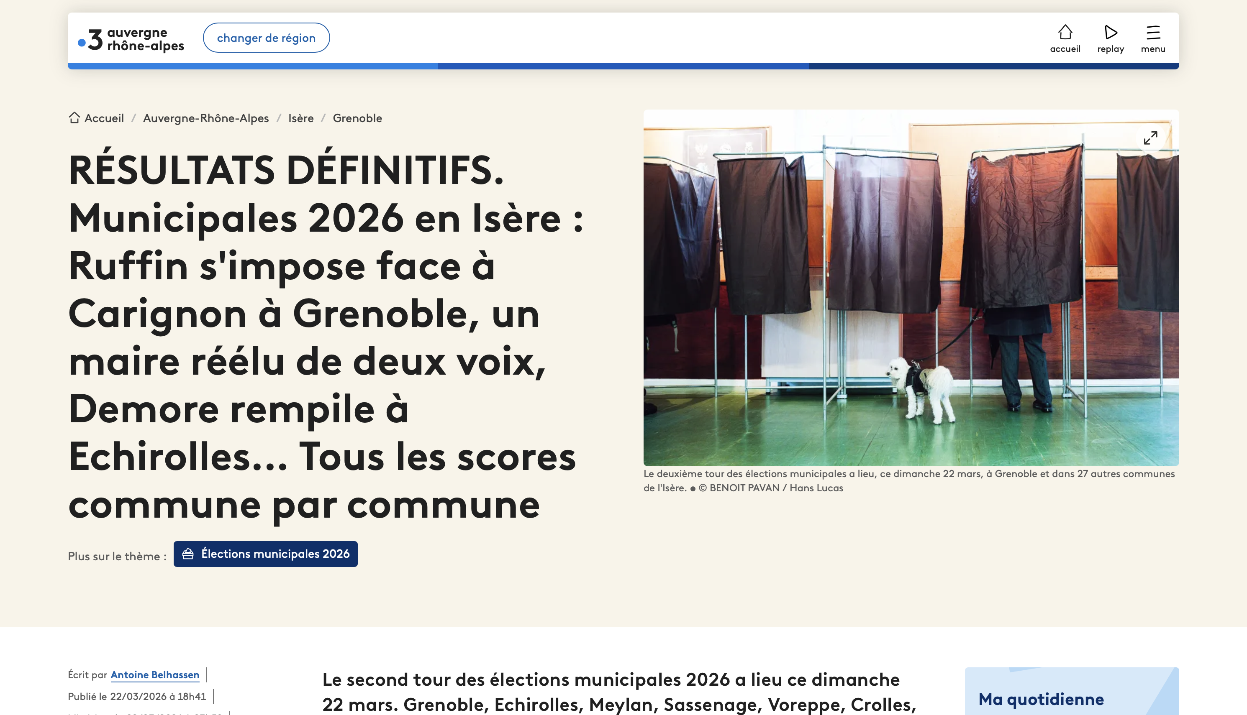The height and width of the screenshot is (715, 1247).
Task: Open the replay play icon
Action: tap(1111, 32)
